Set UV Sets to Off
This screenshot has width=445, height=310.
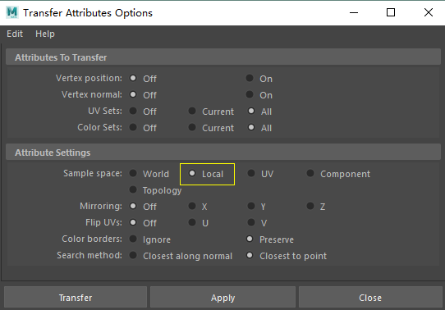pyautogui.click(x=133, y=111)
